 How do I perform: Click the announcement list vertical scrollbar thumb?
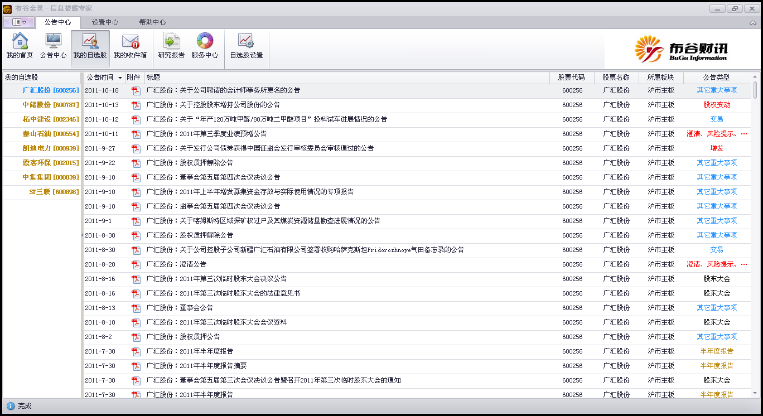point(755,90)
